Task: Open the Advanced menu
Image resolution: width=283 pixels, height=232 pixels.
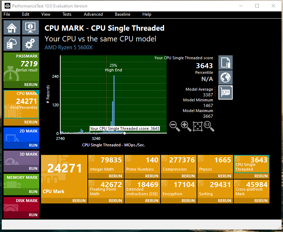Action: pyautogui.click(x=93, y=14)
